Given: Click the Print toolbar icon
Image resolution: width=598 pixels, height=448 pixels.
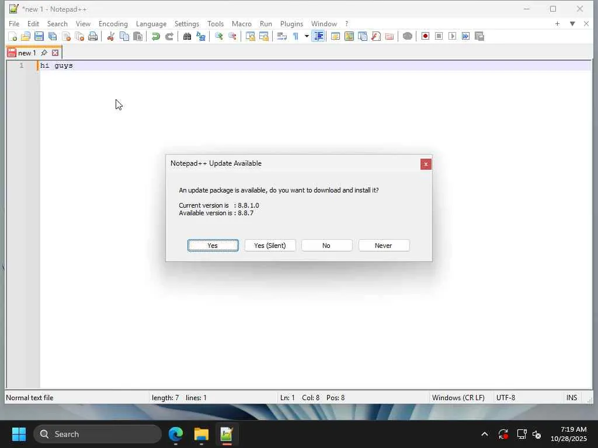Looking at the screenshot, I should [93, 36].
